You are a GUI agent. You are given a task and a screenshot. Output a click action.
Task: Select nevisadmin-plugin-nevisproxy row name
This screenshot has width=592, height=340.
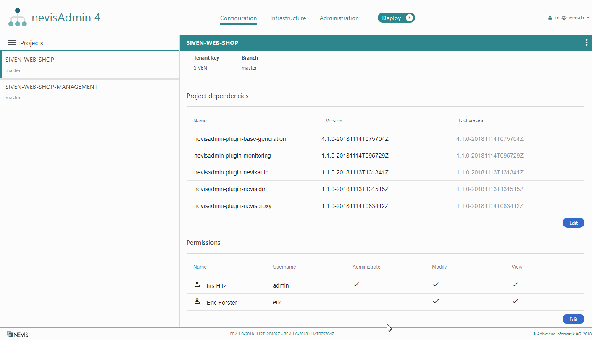pyautogui.click(x=233, y=206)
